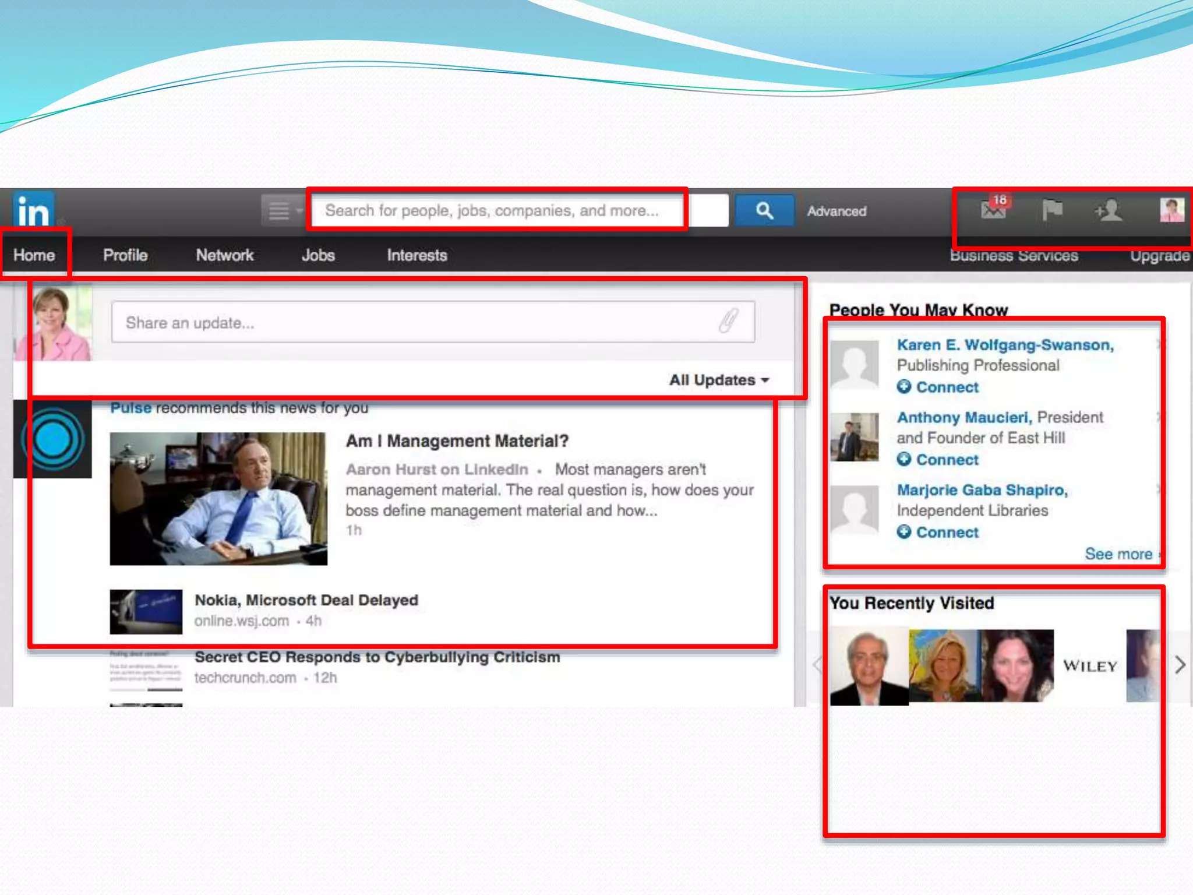Click Connect for Karen E. Wolfgang-Swanson
This screenshot has width=1193, height=895.
pyautogui.click(x=947, y=387)
